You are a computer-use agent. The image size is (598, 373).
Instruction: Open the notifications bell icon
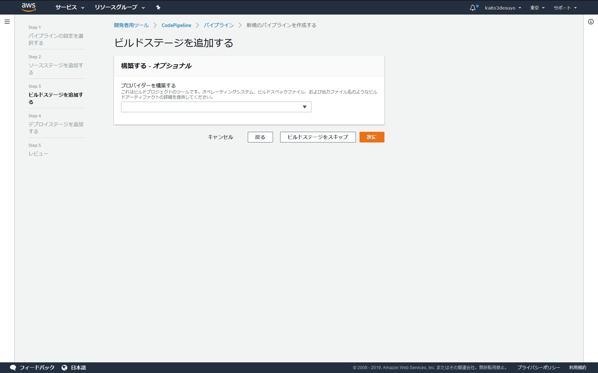pyautogui.click(x=473, y=7)
